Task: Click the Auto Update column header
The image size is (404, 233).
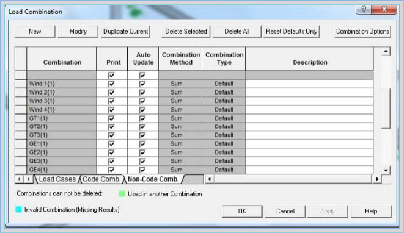Action: tap(143, 59)
